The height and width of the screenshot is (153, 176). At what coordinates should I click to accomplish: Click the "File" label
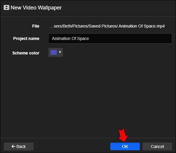(x=36, y=26)
